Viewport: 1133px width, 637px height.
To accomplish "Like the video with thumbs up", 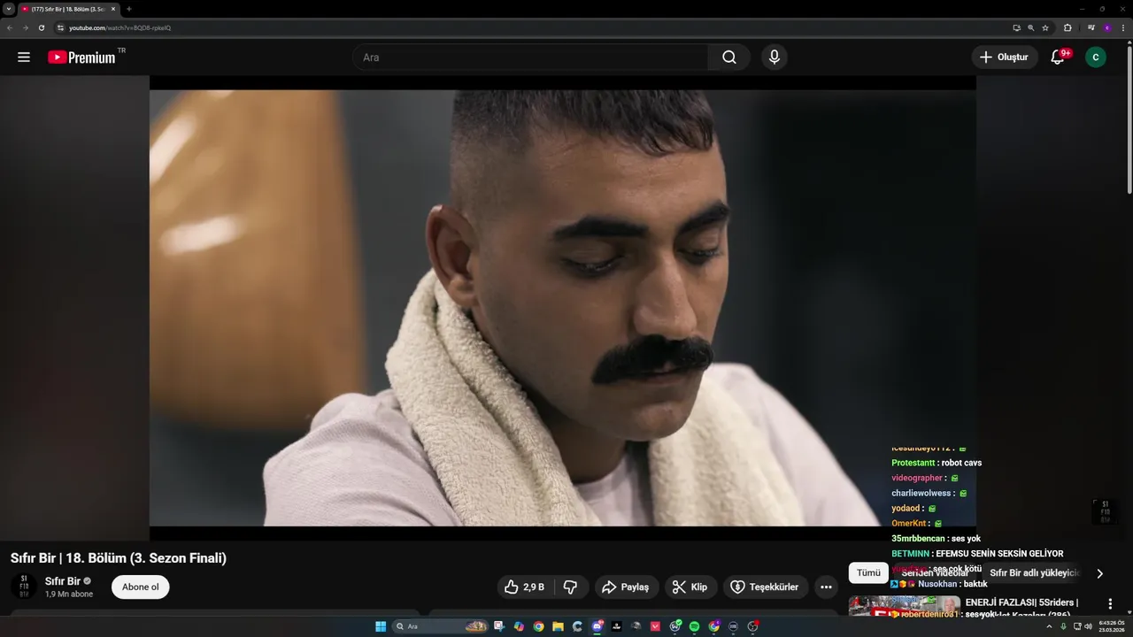I will click(524, 587).
